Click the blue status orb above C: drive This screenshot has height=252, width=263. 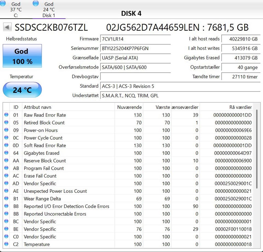click(x=3, y=3)
